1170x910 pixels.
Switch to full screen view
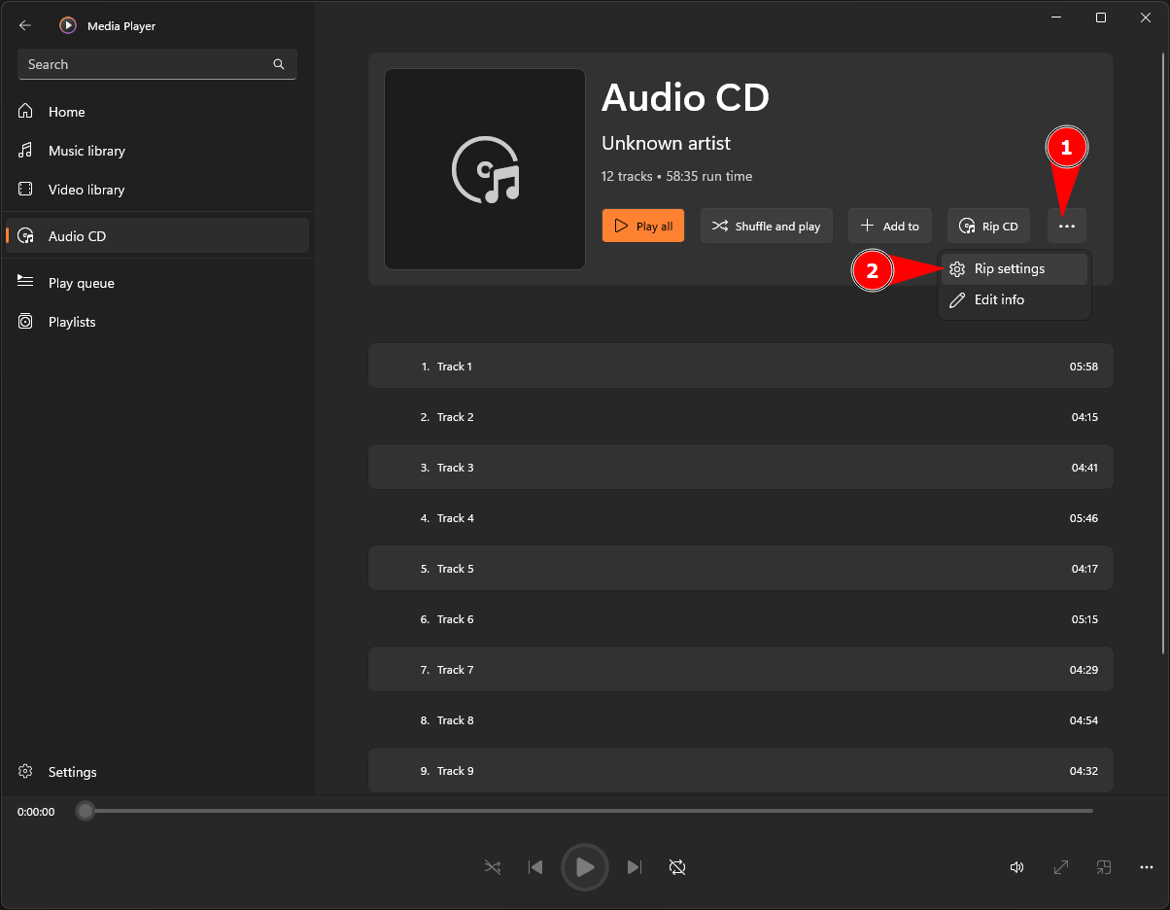coord(1061,867)
